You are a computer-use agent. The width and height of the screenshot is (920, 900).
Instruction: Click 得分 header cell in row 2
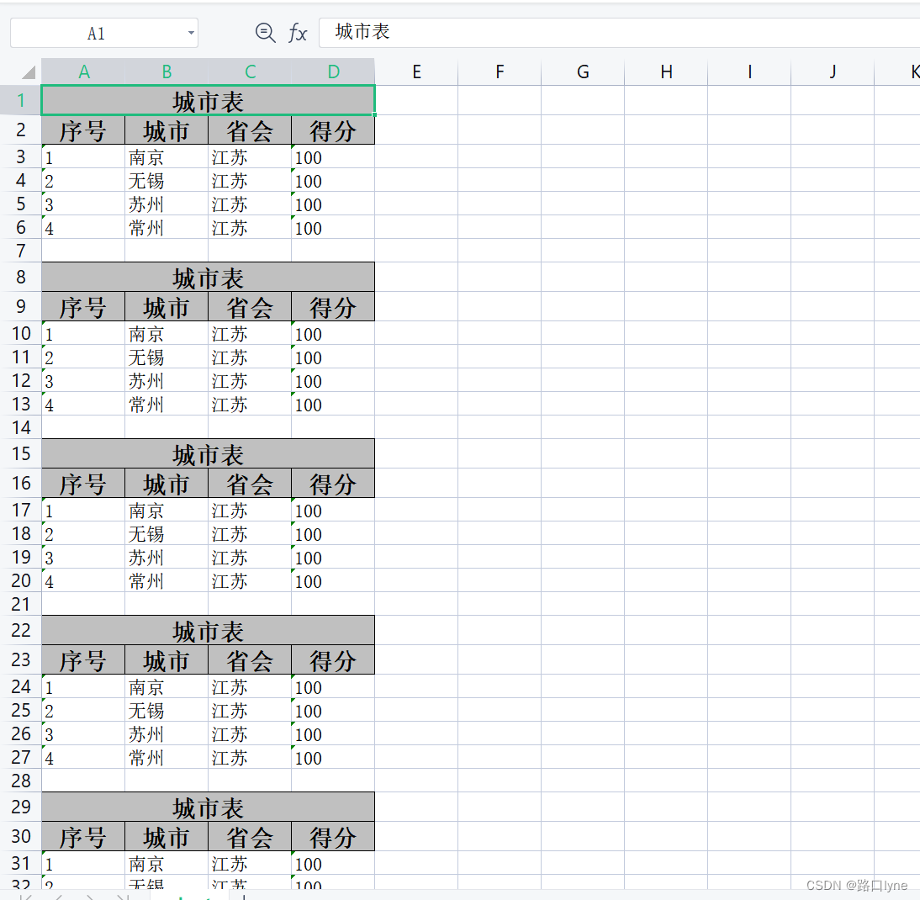(333, 130)
